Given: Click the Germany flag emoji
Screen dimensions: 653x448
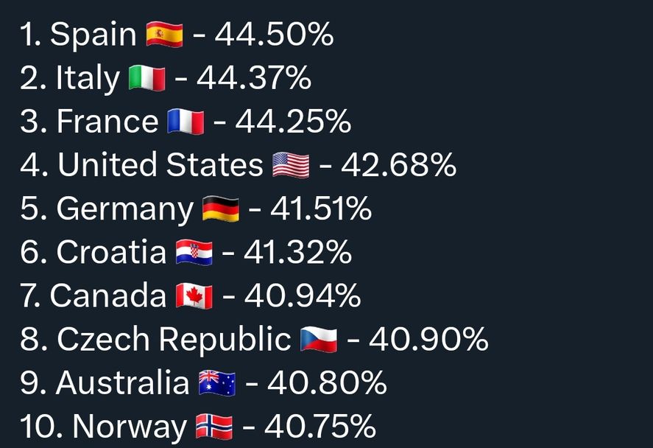Looking at the screenshot, I should click(x=221, y=209).
